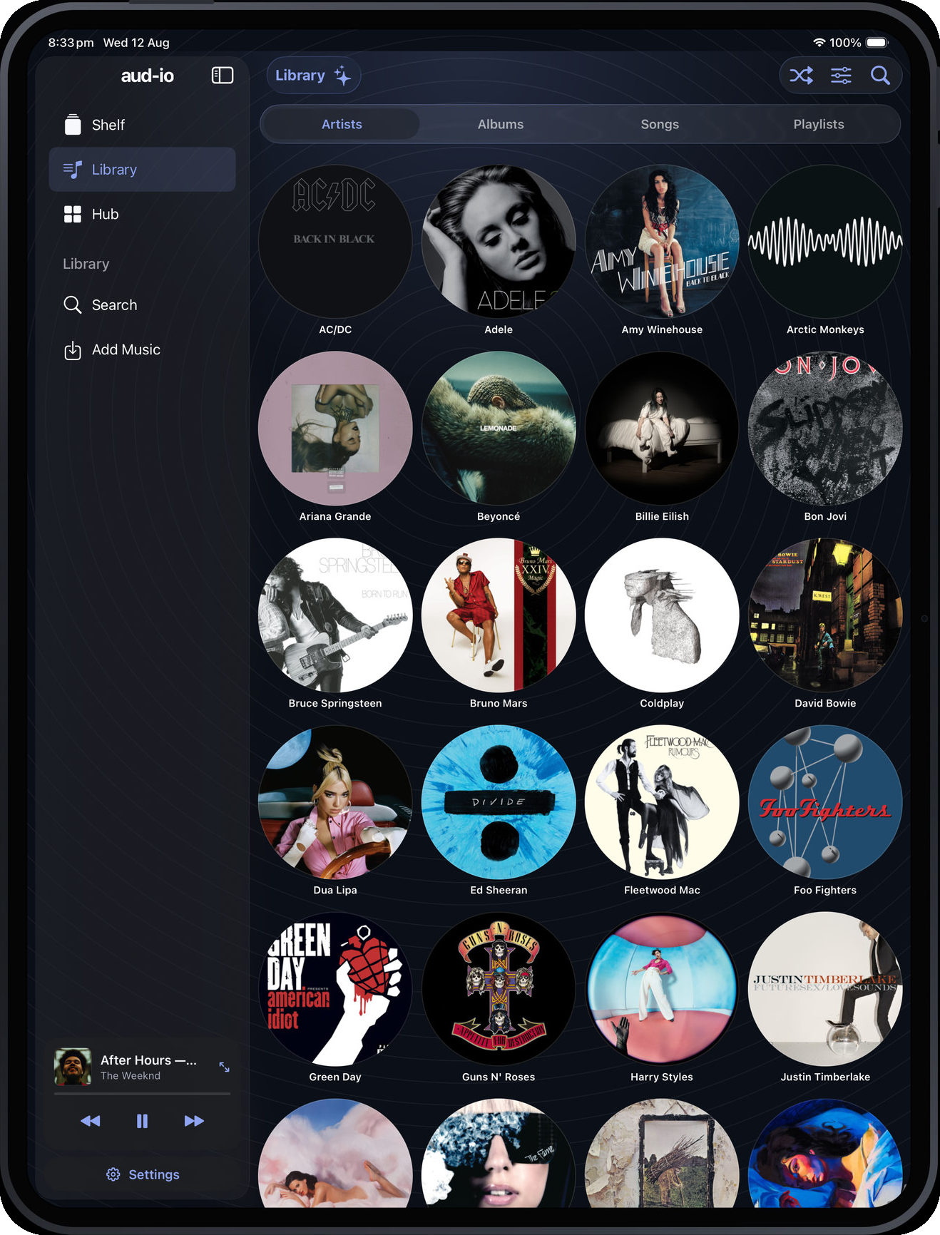Viewport: 940px width, 1235px height.
Task: Shuffle the library with the shuffle icon
Action: (801, 76)
